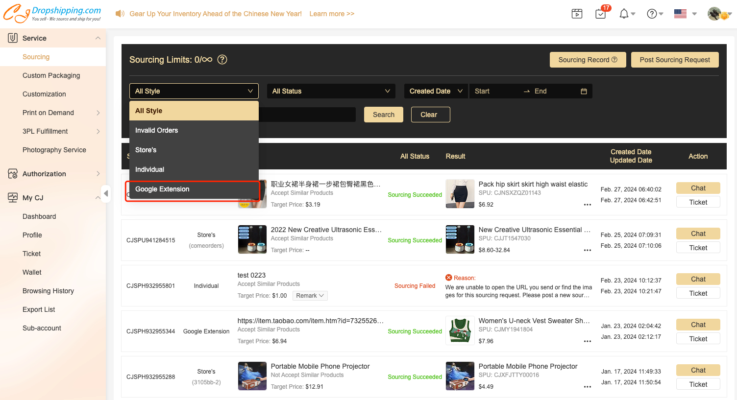
Task: Open the video tutorial icon in header
Action: 577,14
